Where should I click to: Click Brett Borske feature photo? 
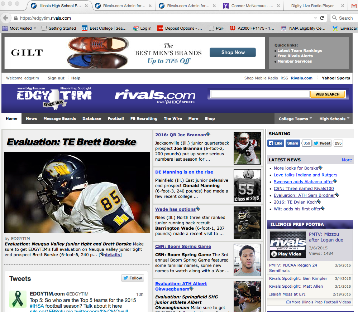coord(77,192)
